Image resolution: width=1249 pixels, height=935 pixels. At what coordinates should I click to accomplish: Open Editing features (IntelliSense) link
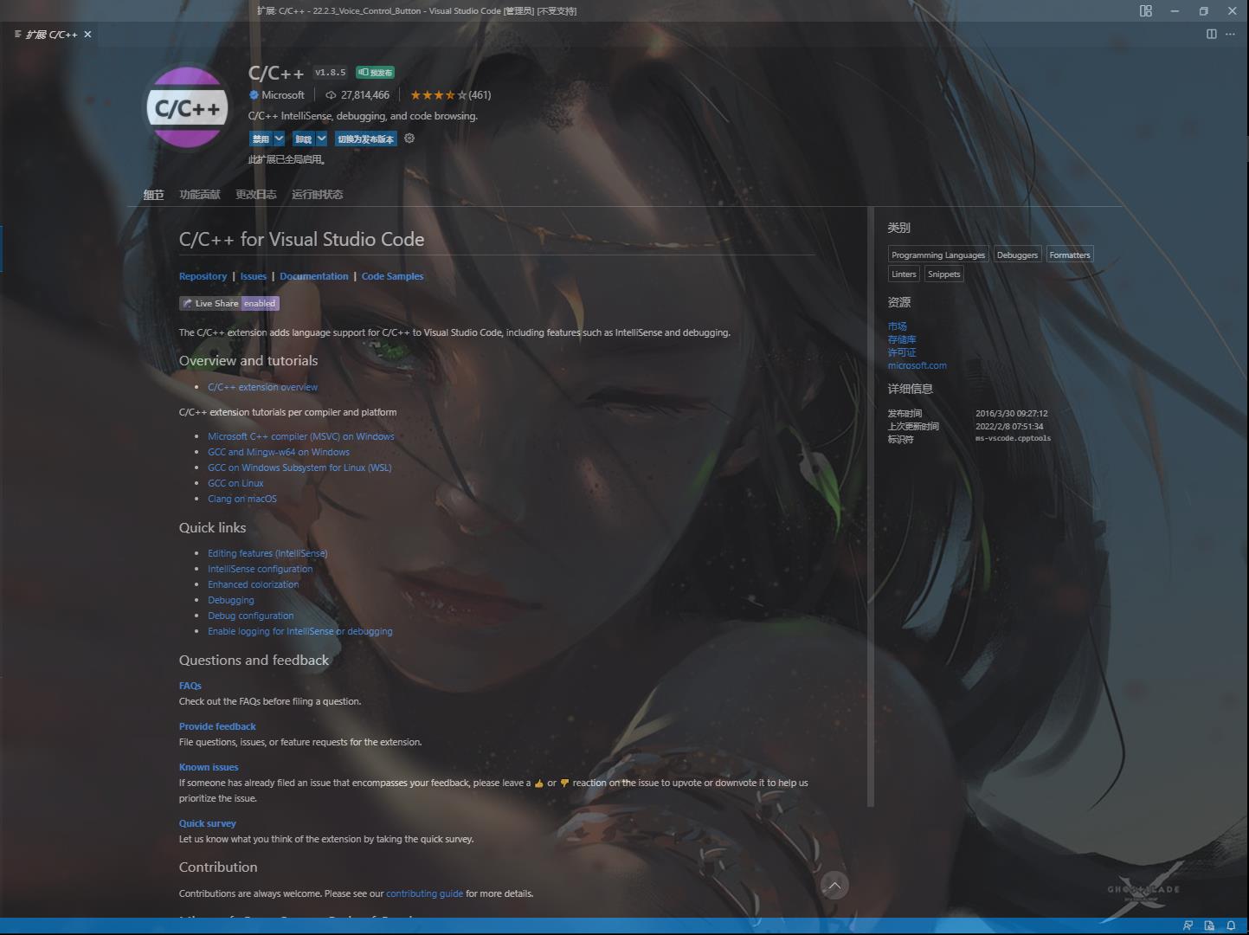[267, 553]
